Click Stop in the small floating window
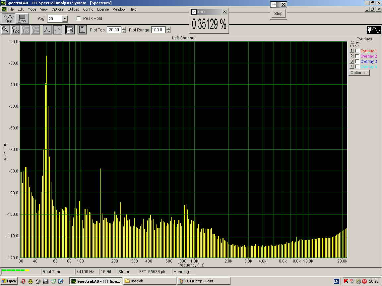 278,13
